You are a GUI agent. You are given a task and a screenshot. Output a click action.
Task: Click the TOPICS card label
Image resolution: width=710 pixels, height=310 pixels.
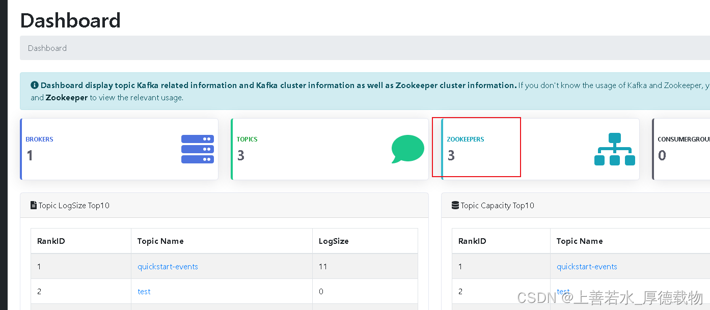tap(247, 139)
